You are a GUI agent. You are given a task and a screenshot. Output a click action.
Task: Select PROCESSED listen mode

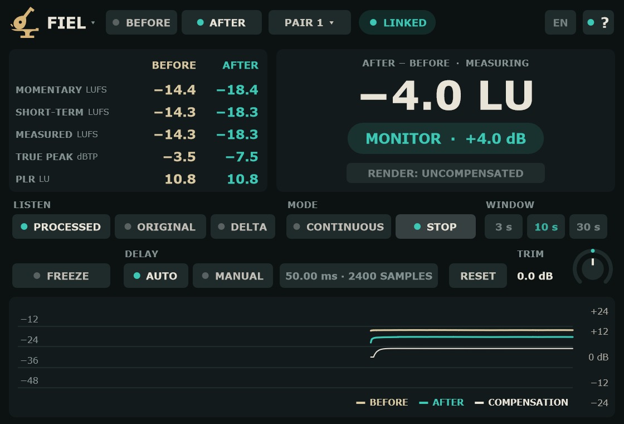(x=61, y=227)
